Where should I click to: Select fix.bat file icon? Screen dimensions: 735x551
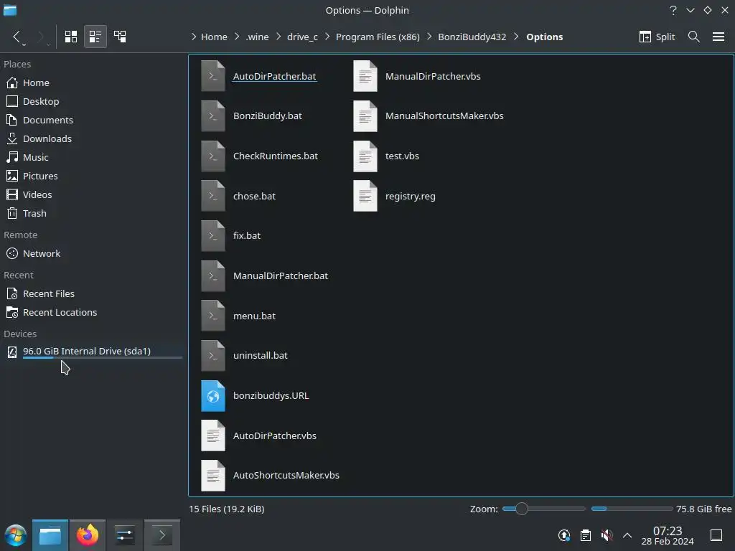tap(212, 235)
